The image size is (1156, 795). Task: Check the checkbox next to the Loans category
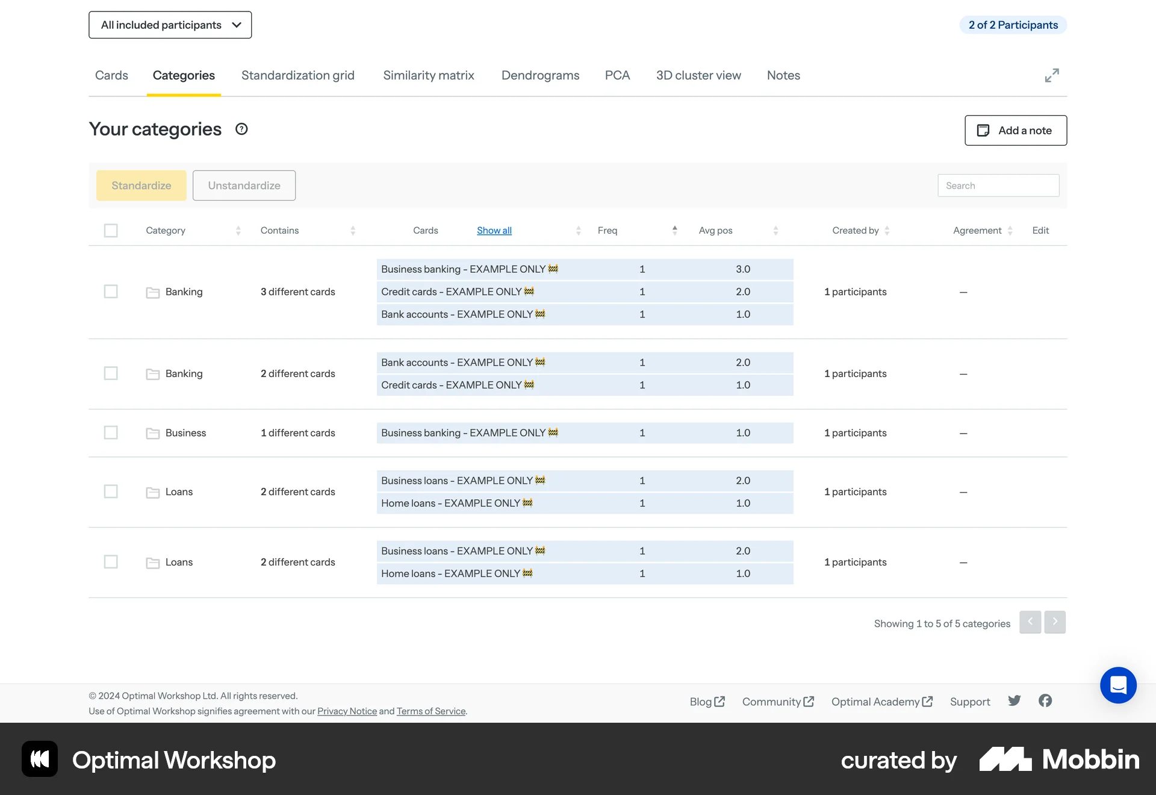tap(111, 491)
